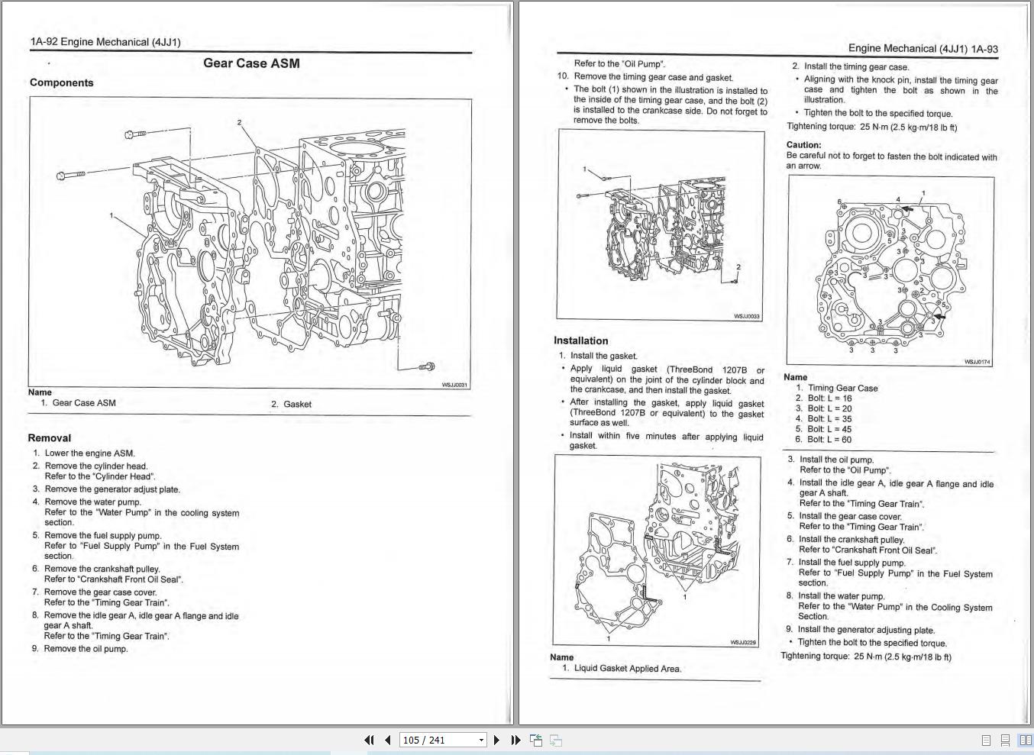
Task: Click the WSJJ0229 liquid gasket illustration
Action: (657, 551)
